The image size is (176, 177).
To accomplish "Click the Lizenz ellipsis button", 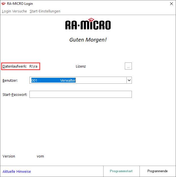I will (128, 66).
